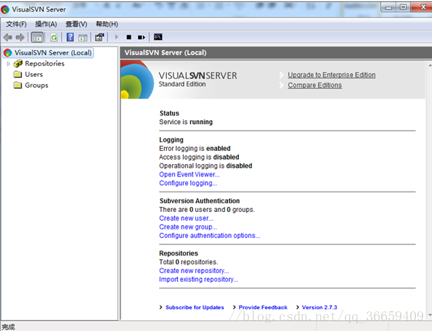Viewport: 432px width, 331px height.
Task: Click Create new group link
Action: pos(188,227)
